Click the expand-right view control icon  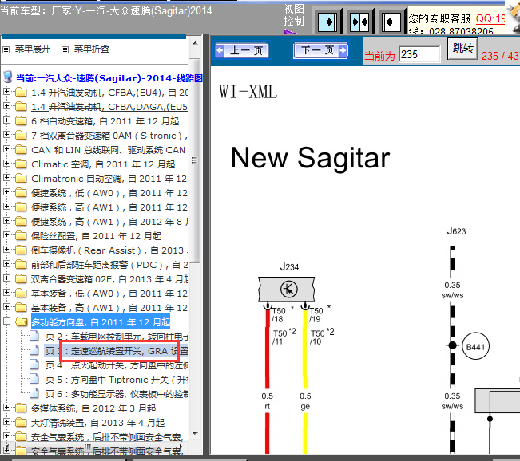click(327, 22)
